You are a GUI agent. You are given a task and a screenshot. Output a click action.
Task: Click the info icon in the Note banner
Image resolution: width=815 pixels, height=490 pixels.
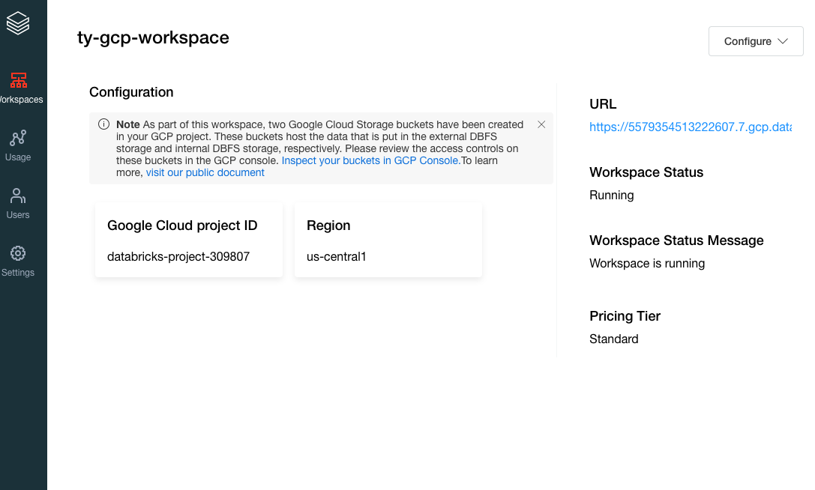click(104, 124)
